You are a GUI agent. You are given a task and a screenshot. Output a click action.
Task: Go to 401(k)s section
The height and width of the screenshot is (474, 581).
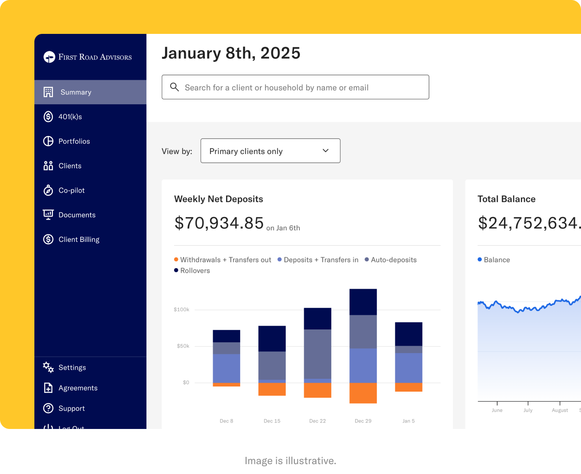click(90, 117)
